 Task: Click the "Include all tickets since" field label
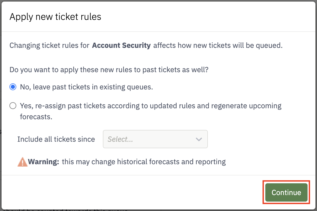(56, 139)
